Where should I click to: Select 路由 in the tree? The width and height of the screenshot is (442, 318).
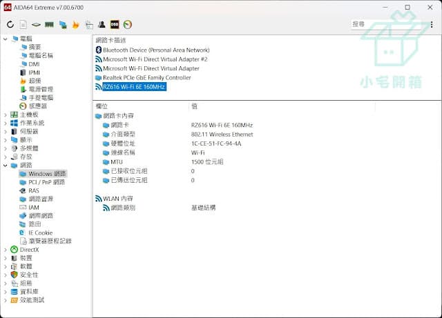click(x=35, y=224)
